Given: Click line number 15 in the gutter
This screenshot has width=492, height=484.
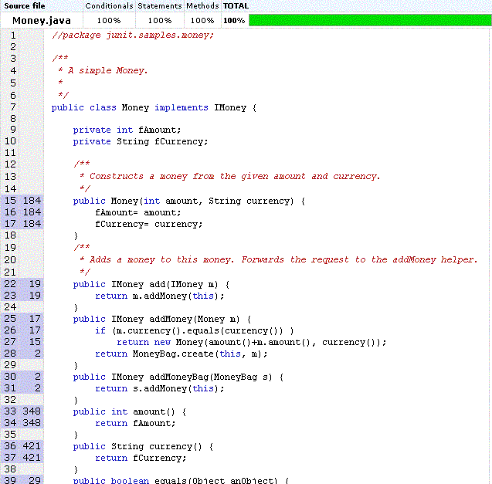Looking at the screenshot, I should pyautogui.click(x=10, y=201).
